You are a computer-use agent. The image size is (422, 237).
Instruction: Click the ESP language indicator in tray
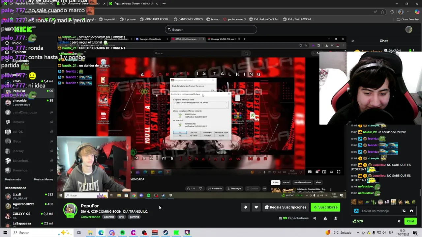click(x=391, y=233)
